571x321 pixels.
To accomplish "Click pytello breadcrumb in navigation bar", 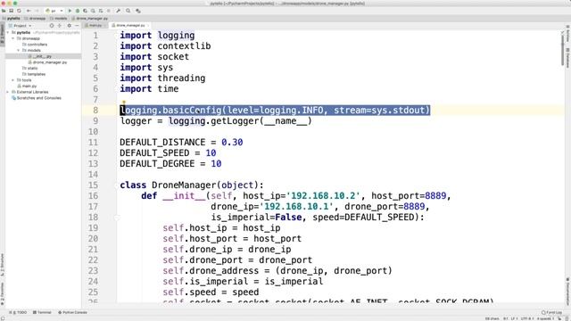I will tap(12, 18).
